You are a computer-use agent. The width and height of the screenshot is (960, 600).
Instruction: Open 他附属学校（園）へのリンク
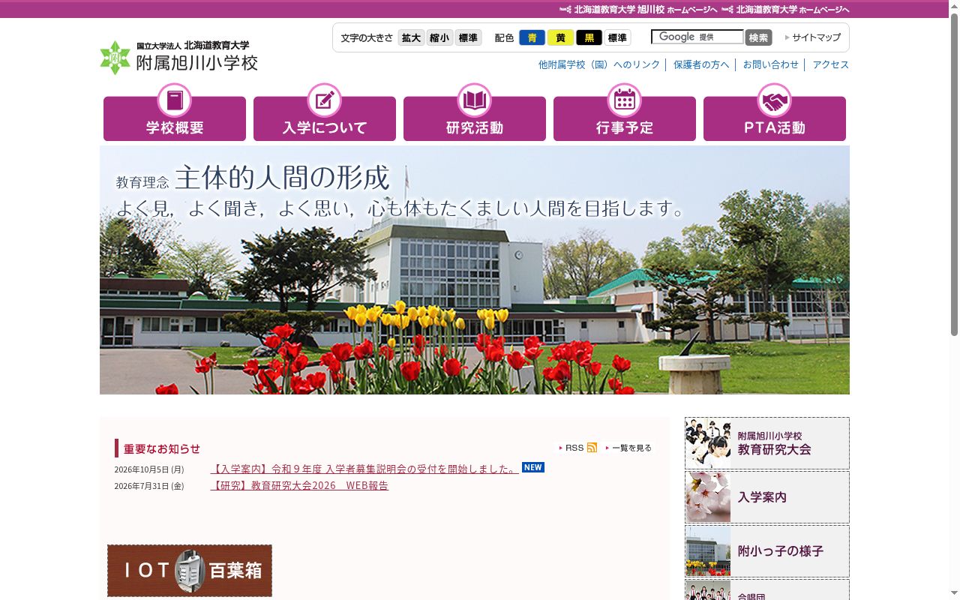(599, 64)
